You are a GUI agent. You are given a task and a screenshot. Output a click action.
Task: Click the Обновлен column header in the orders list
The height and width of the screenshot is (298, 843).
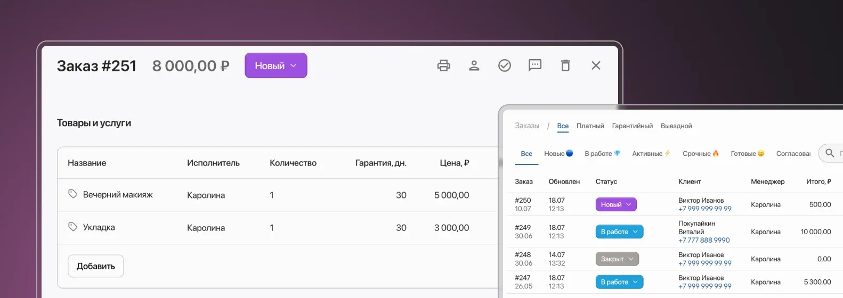point(564,181)
